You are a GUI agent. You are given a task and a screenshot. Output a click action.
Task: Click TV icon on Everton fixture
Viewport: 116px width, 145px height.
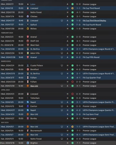(x=62, y=106)
